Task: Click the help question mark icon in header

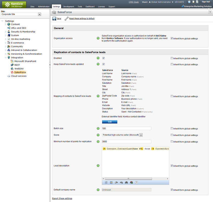Action: coord(210,12)
